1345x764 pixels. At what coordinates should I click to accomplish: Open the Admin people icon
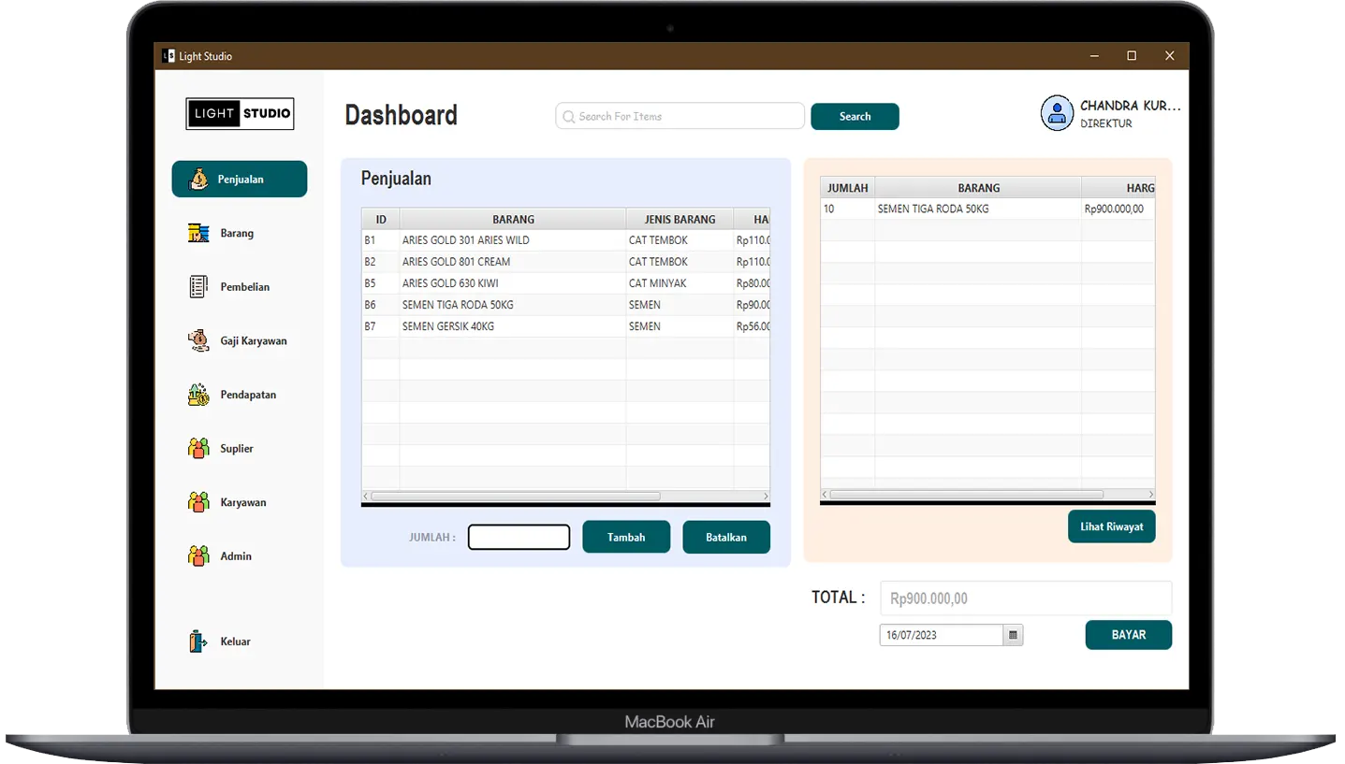click(198, 555)
